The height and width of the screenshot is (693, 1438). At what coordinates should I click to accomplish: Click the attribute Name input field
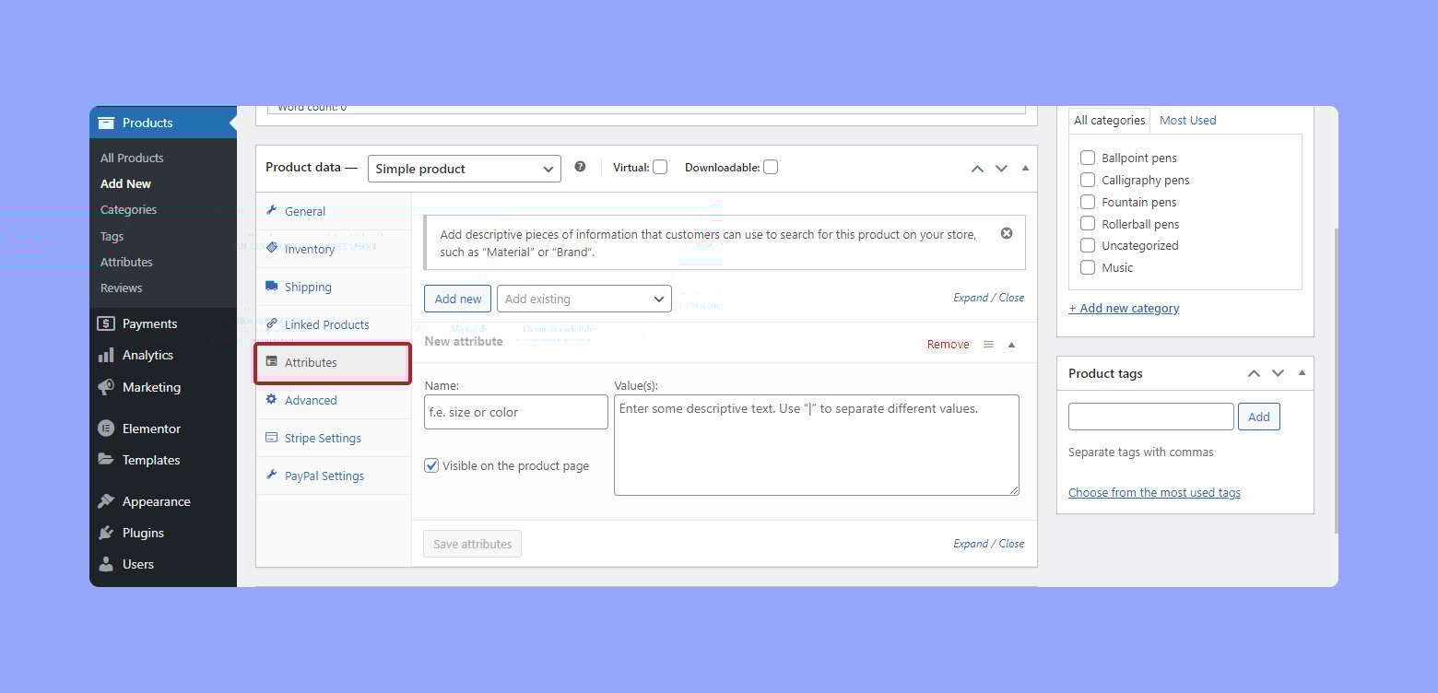[x=515, y=412]
